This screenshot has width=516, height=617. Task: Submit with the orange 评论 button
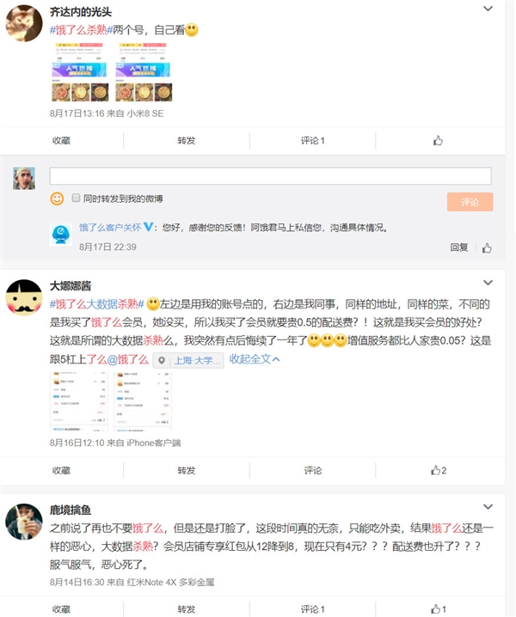[470, 202]
